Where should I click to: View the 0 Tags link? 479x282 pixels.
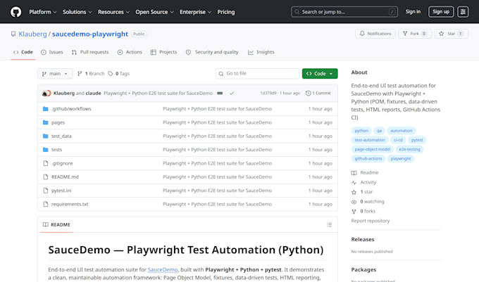pyautogui.click(x=119, y=73)
